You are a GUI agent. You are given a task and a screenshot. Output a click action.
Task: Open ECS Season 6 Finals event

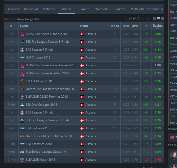coord(39,49)
